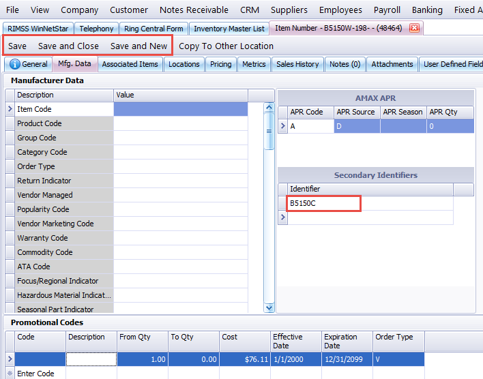Image resolution: width=483 pixels, height=379 pixels.
Task: Click the General tab info icon
Action: click(x=14, y=64)
